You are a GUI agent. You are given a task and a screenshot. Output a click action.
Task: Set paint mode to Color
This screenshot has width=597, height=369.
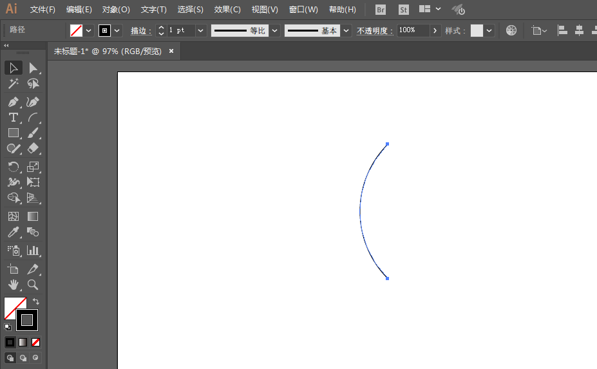click(10, 343)
